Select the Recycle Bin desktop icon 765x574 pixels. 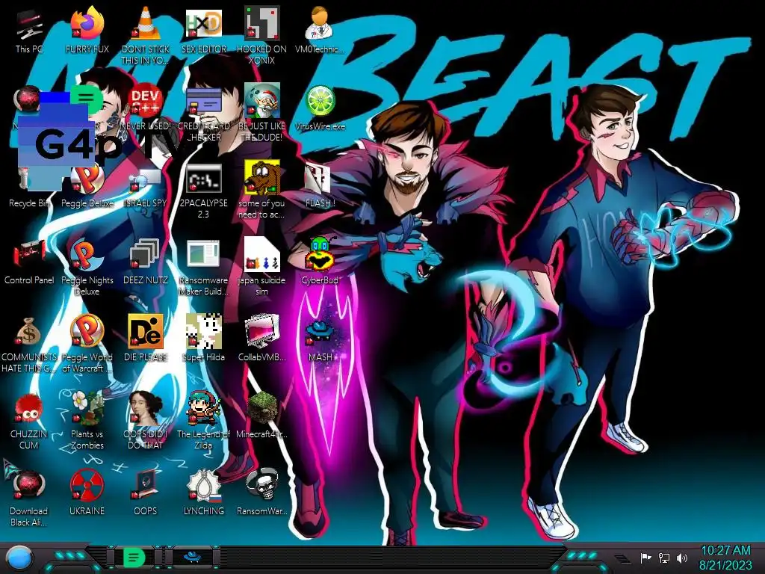pos(29,188)
